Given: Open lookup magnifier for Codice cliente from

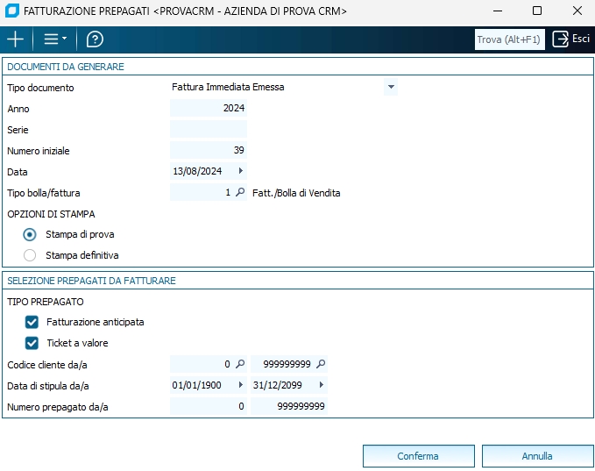Looking at the screenshot, I should pos(240,364).
